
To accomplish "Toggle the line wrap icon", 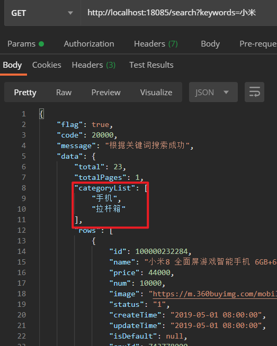I will pyautogui.click(x=254, y=92).
